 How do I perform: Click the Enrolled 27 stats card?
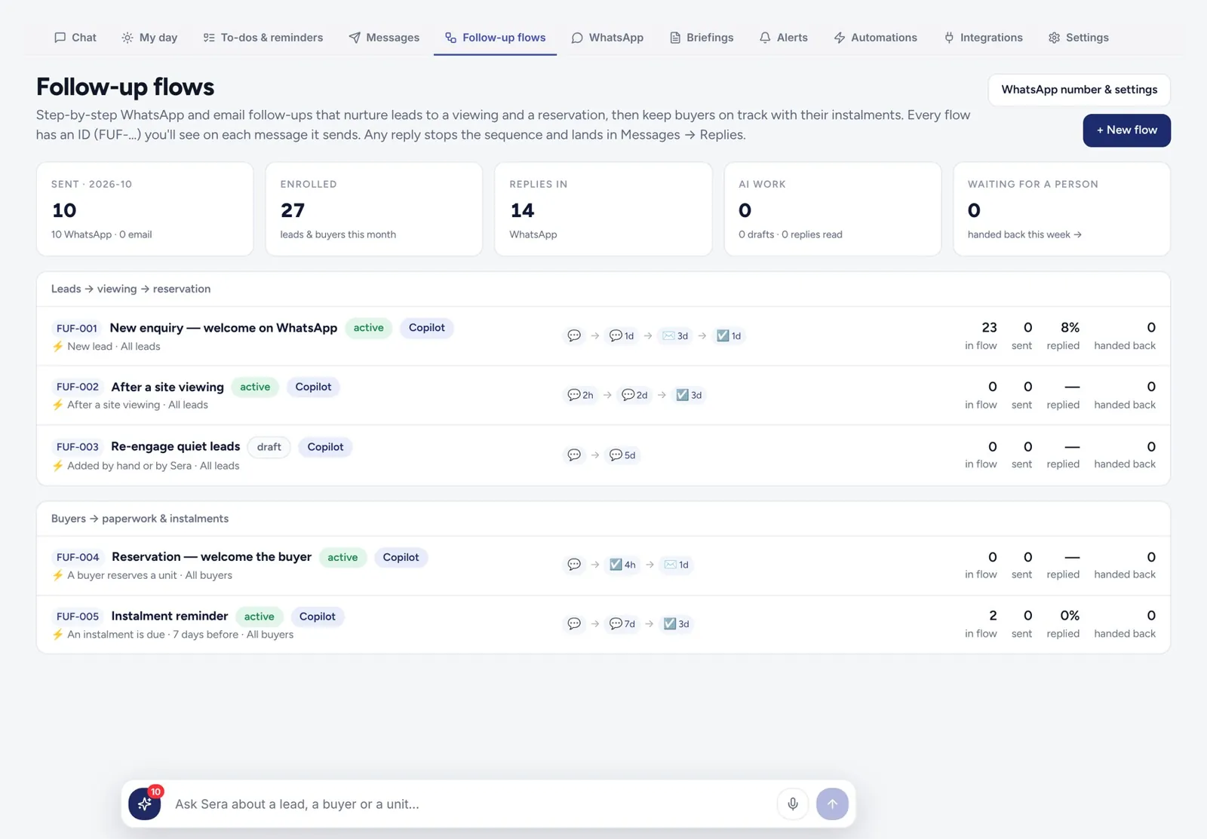click(374, 209)
